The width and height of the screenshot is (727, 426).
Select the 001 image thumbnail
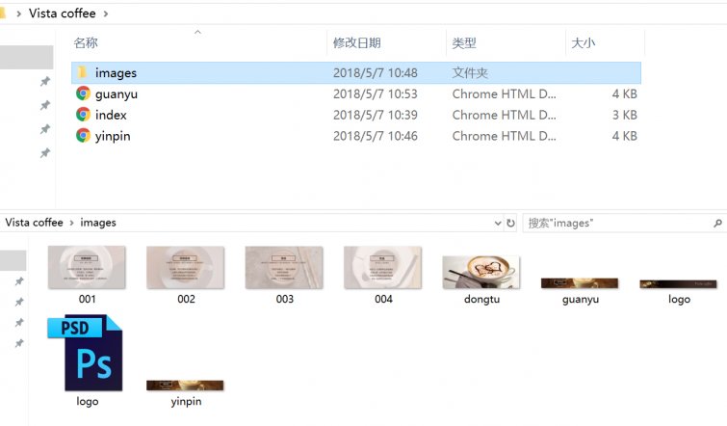(87, 267)
